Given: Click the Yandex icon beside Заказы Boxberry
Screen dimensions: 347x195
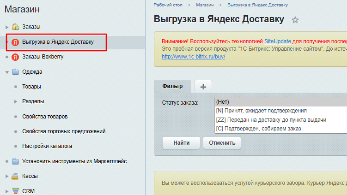Looking at the screenshot, I should [15, 57].
